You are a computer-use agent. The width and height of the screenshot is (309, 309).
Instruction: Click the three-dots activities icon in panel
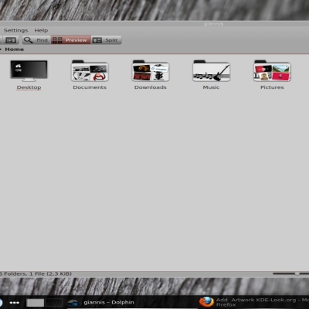click(x=15, y=303)
